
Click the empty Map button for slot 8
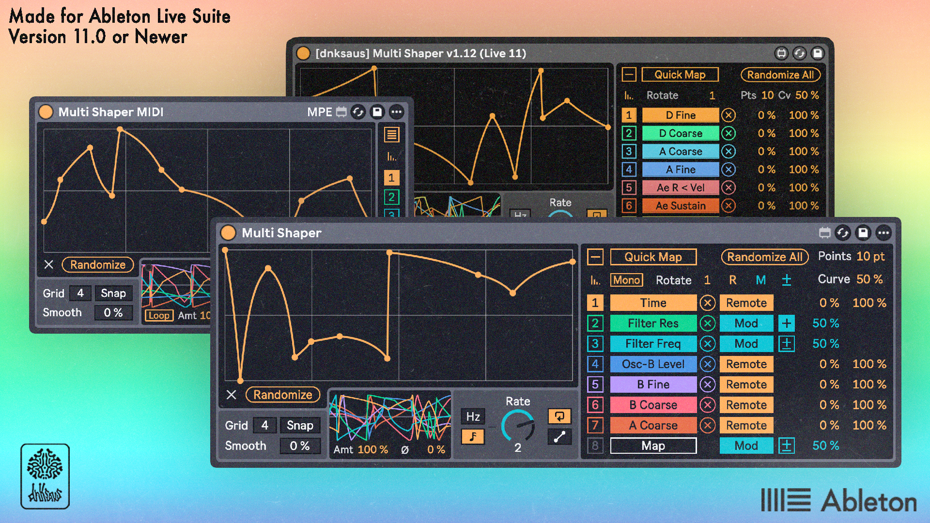click(653, 446)
